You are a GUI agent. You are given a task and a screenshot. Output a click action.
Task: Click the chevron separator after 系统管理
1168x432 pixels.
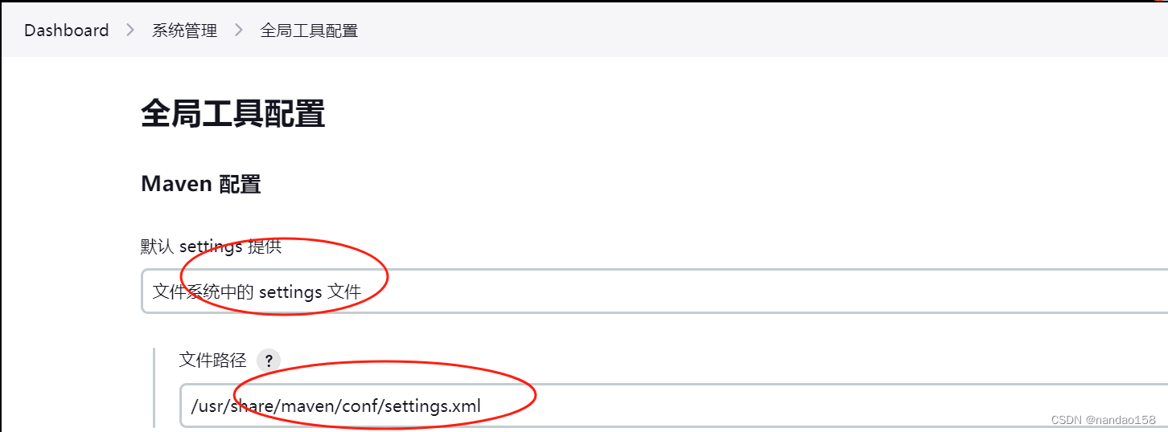[238, 31]
